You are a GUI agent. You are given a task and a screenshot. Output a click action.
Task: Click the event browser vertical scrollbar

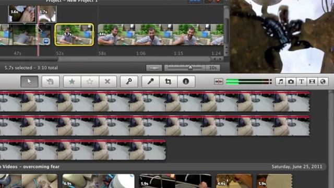click(331, 138)
